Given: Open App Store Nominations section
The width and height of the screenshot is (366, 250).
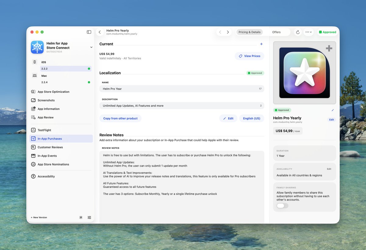Looking at the screenshot, I should point(61,164).
